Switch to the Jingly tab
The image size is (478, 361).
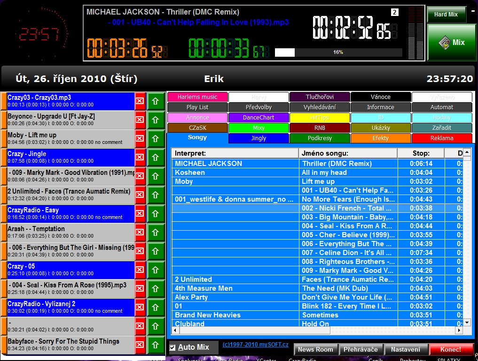click(259, 138)
